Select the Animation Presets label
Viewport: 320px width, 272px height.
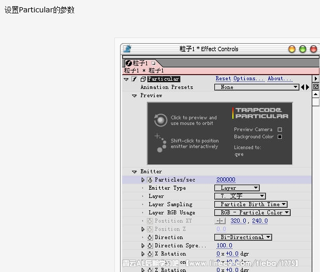point(167,87)
